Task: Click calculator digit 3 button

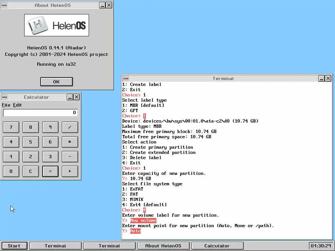Action: [x=50, y=157]
